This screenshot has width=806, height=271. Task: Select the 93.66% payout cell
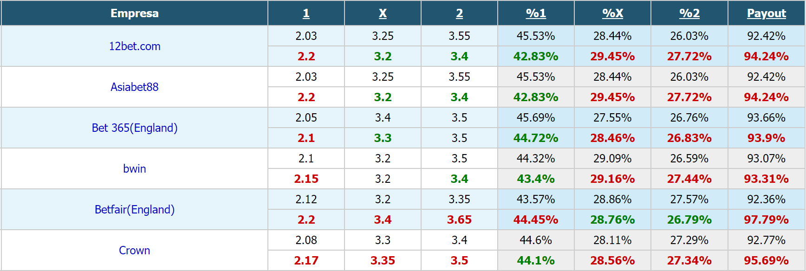click(x=767, y=118)
